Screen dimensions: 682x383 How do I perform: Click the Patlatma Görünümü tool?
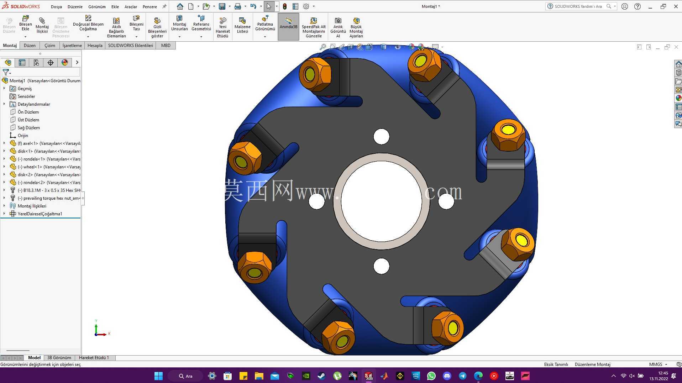[265, 23]
